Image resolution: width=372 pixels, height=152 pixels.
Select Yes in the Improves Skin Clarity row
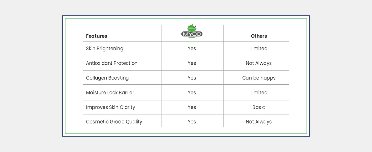192,107
